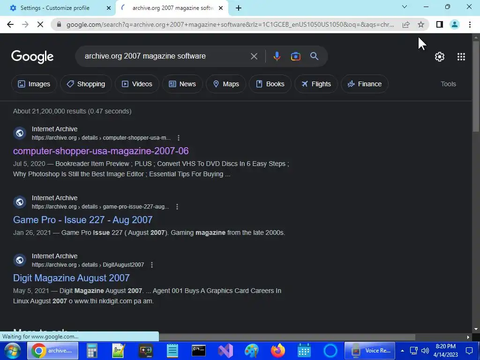Screen dimensions: 480x360
Task: Open the Windows Start menu
Action: 12,351
